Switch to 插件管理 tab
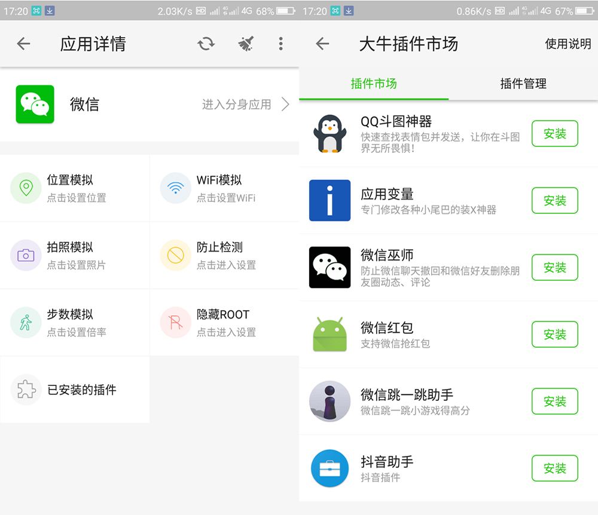 coord(523,84)
